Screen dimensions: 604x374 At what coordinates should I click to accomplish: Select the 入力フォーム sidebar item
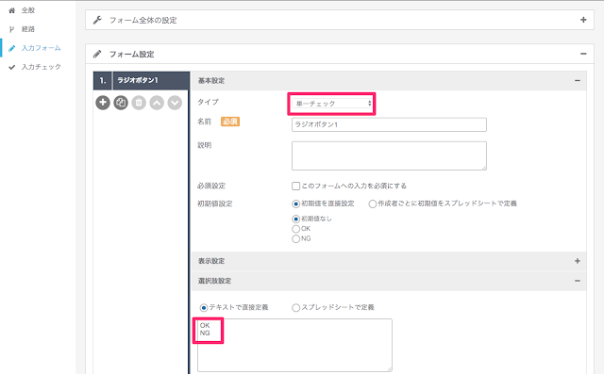[x=35, y=48]
